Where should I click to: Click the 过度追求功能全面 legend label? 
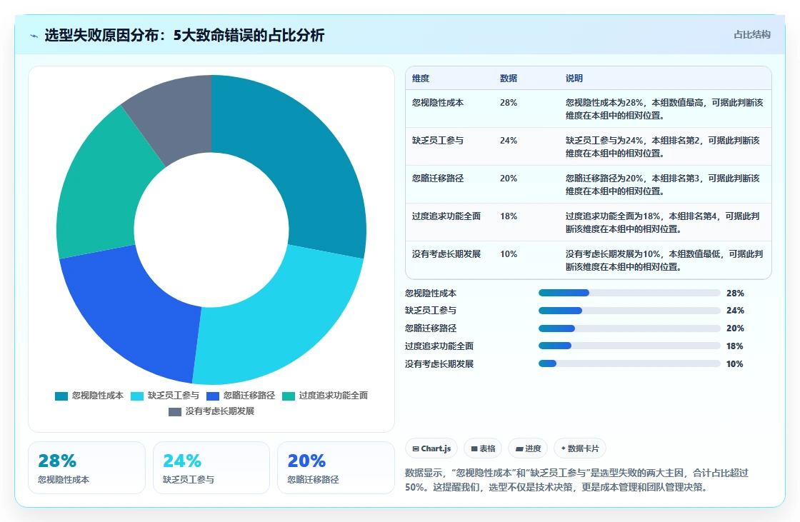tap(333, 396)
